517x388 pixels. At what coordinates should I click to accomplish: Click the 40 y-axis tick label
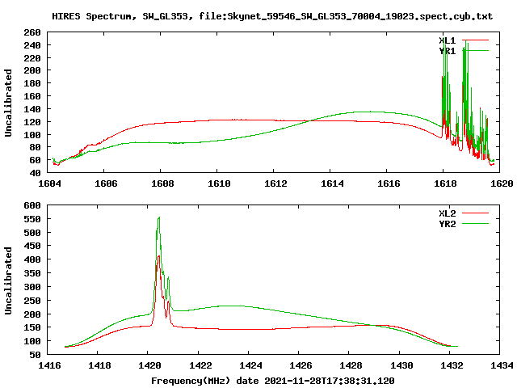(x=36, y=173)
